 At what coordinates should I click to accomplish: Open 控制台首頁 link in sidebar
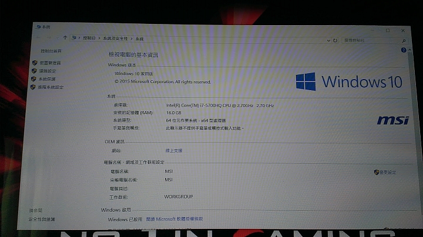51,51
